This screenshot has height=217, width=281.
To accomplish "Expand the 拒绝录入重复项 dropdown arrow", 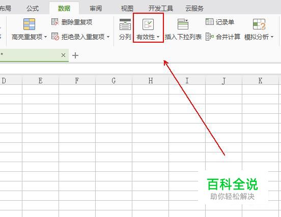I will tap(108, 37).
